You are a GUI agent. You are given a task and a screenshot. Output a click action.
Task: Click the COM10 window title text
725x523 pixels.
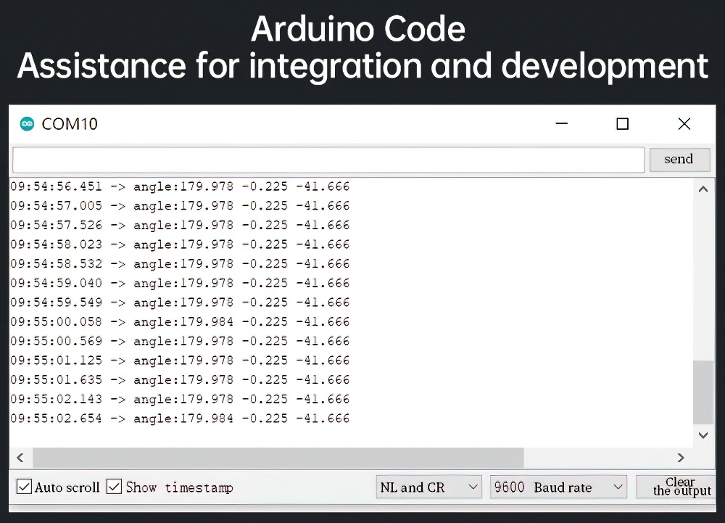[x=70, y=124]
